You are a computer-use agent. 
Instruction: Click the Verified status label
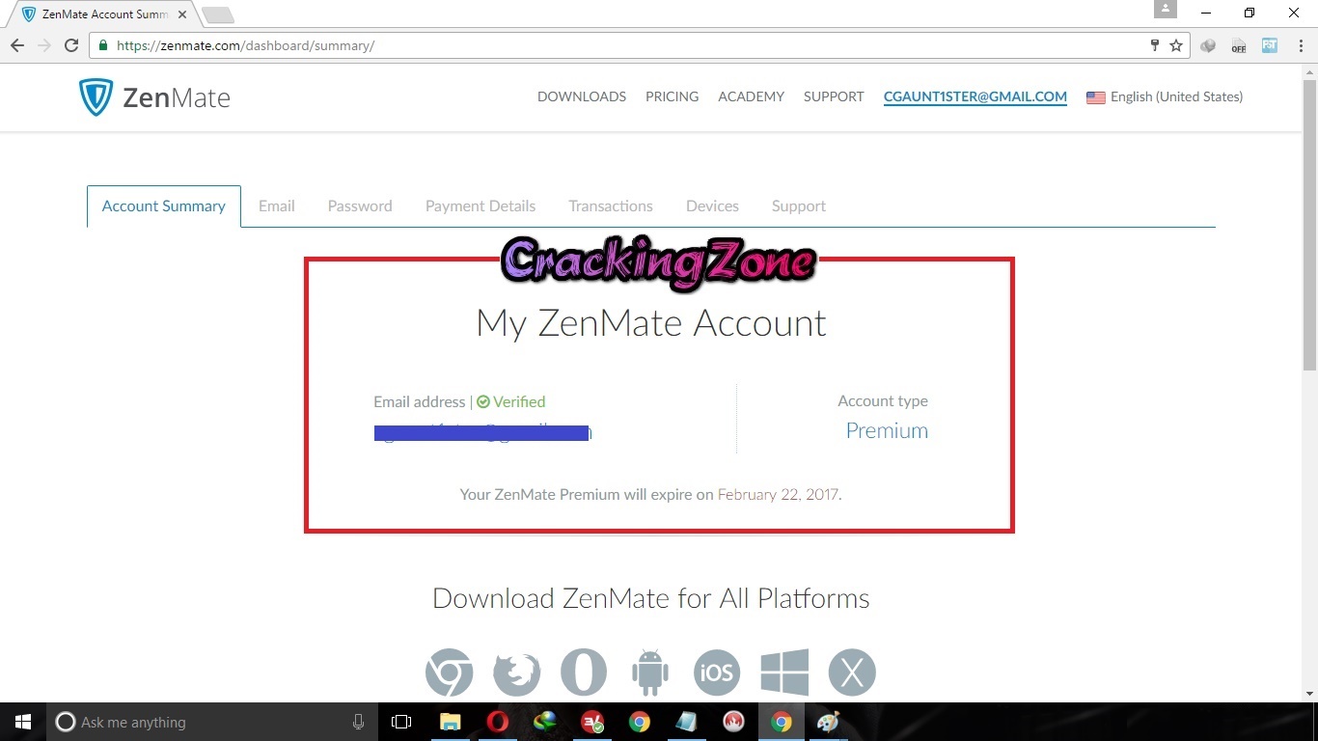pyautogui.click(x=511, y=401)
